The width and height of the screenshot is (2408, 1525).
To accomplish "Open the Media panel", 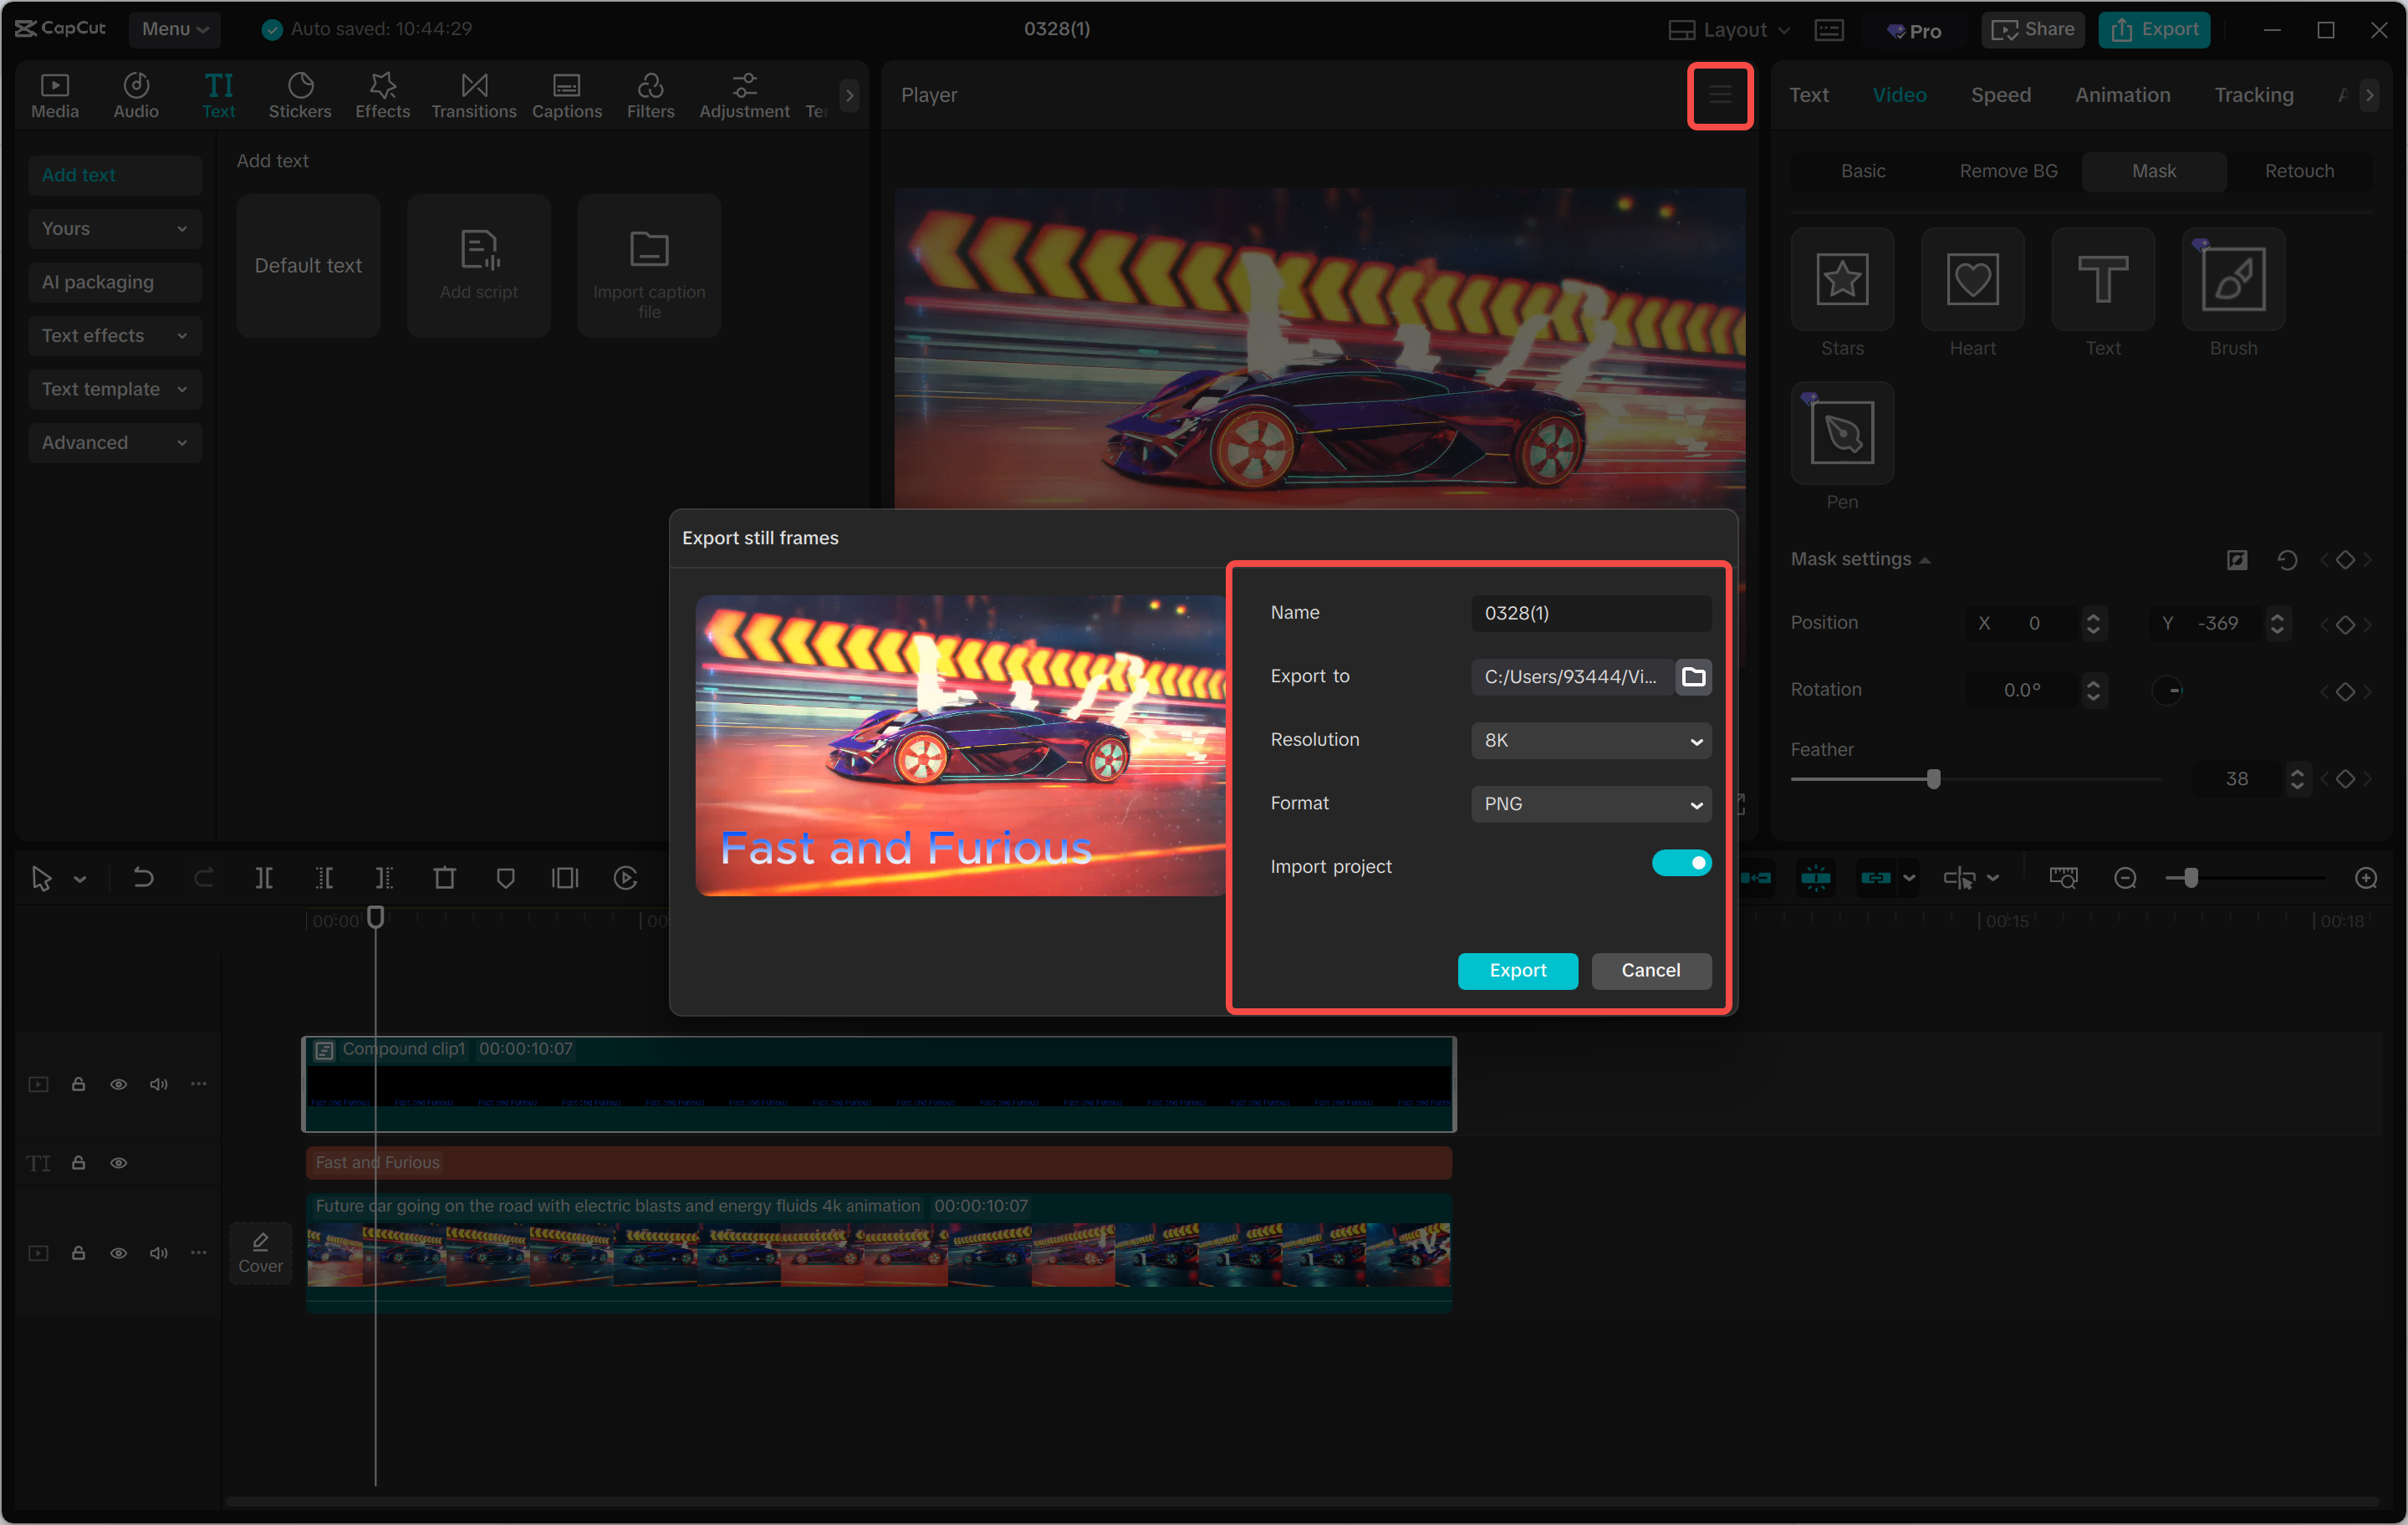I will [x=55, y=95].
